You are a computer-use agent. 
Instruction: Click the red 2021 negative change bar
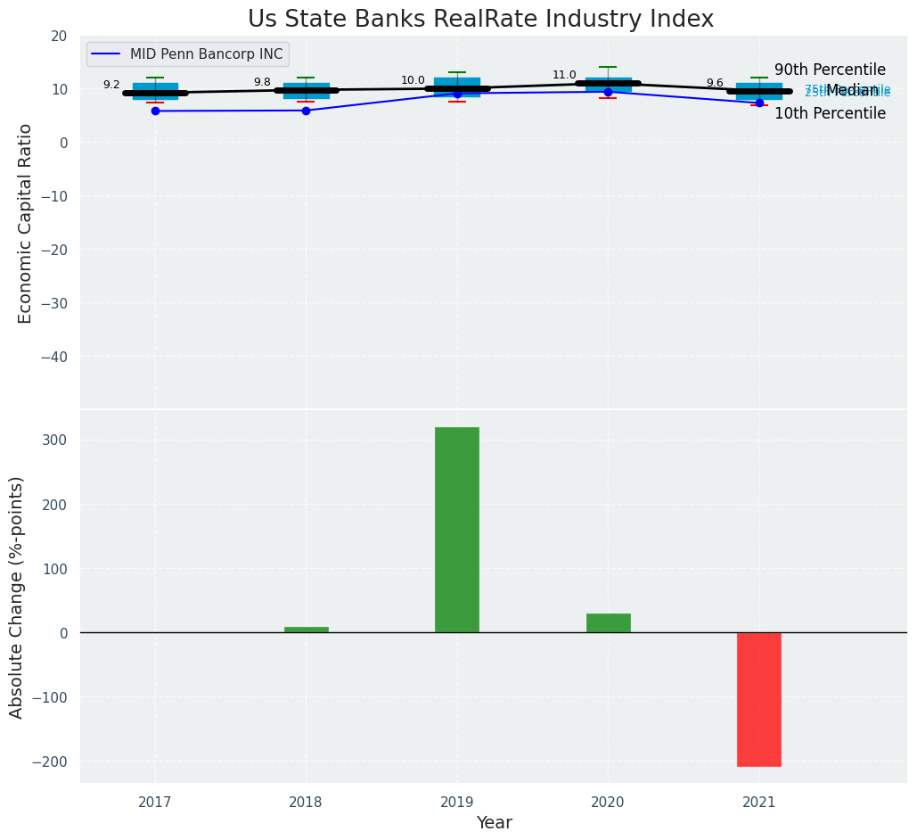tap(758, 699)
